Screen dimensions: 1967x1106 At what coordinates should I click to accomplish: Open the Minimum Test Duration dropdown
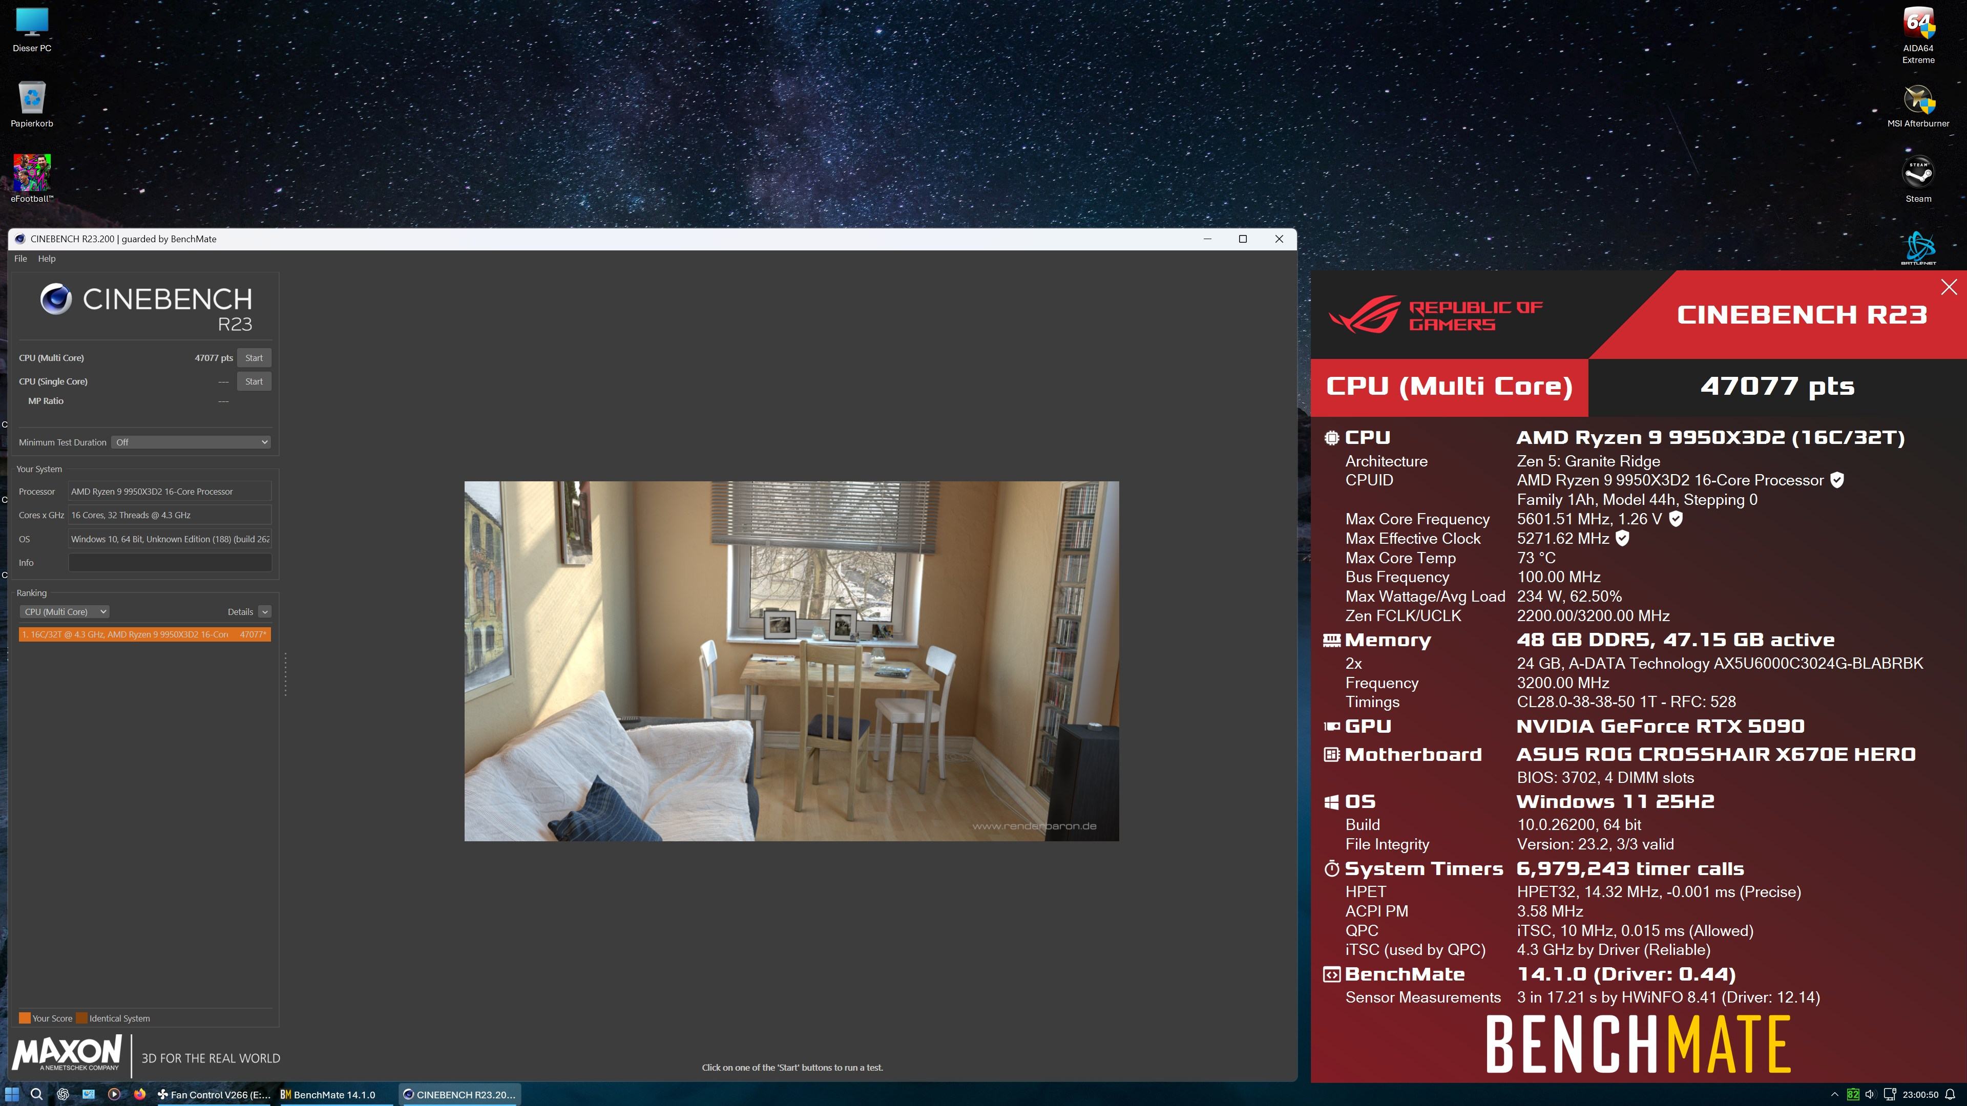191,442
